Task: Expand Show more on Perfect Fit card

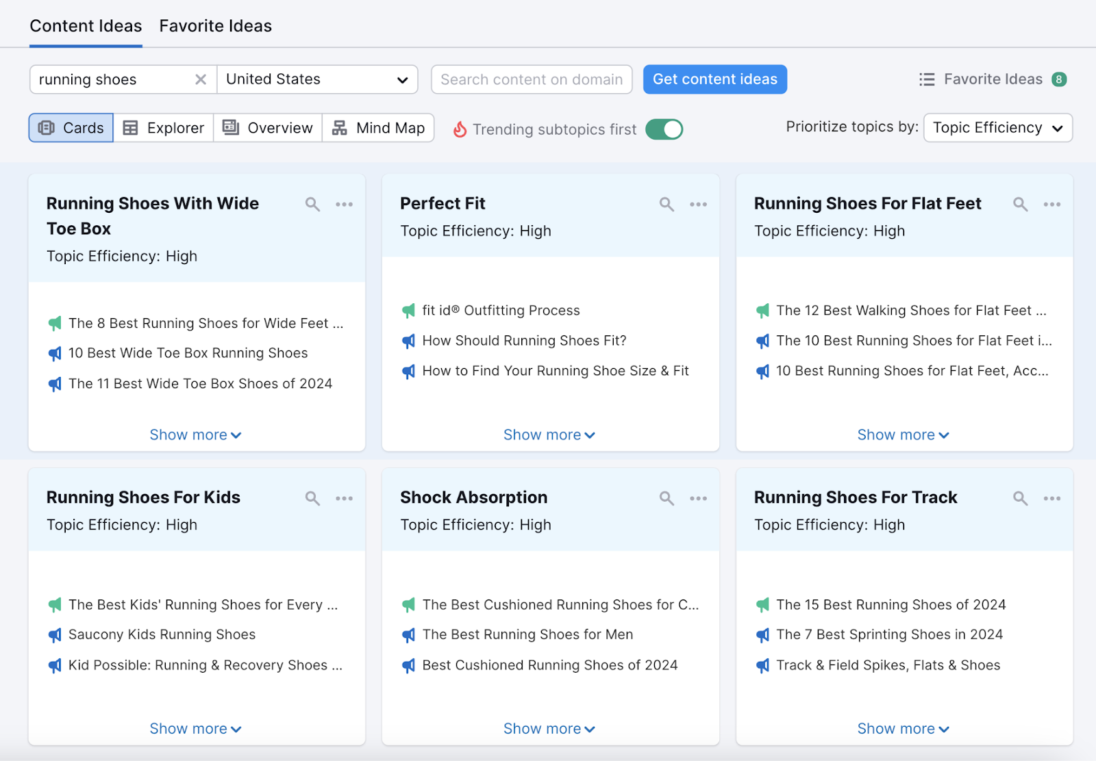Action: (x=549, y=435)
